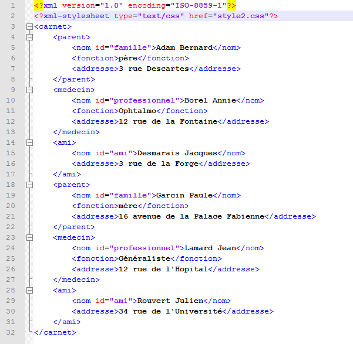Collapse the first parent block at line 4
The height and width of the screenshot is (344, 353).
pos(29,37)
